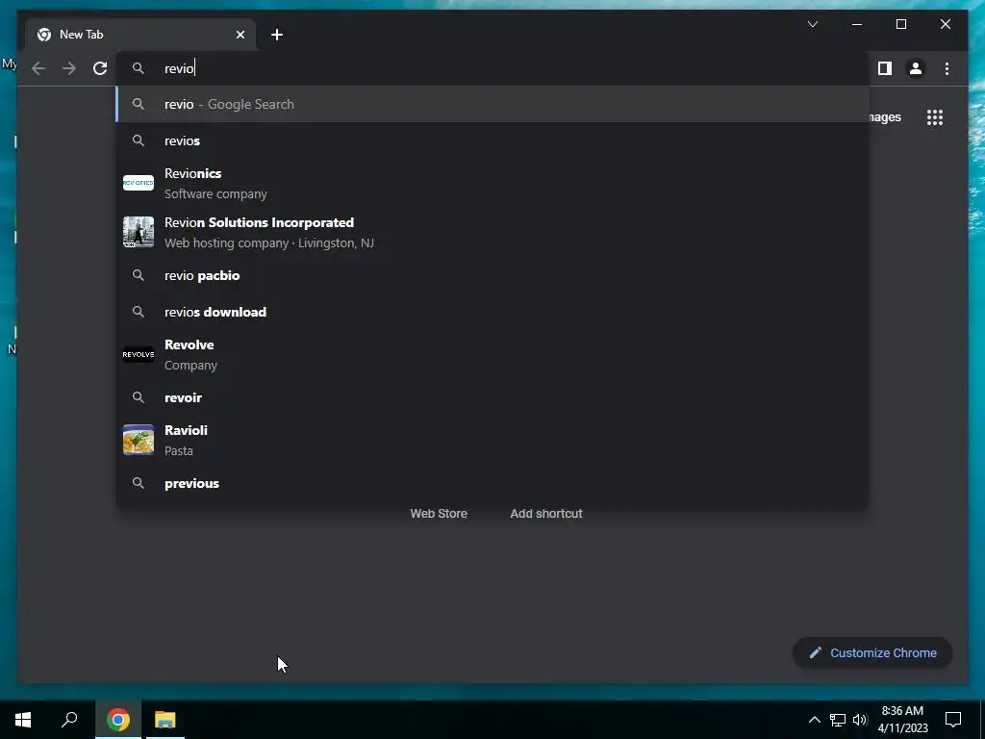The width and height of the screenshot is (985, 739).
Task: Click the Chrome back arrow
Action: [38, 68]
